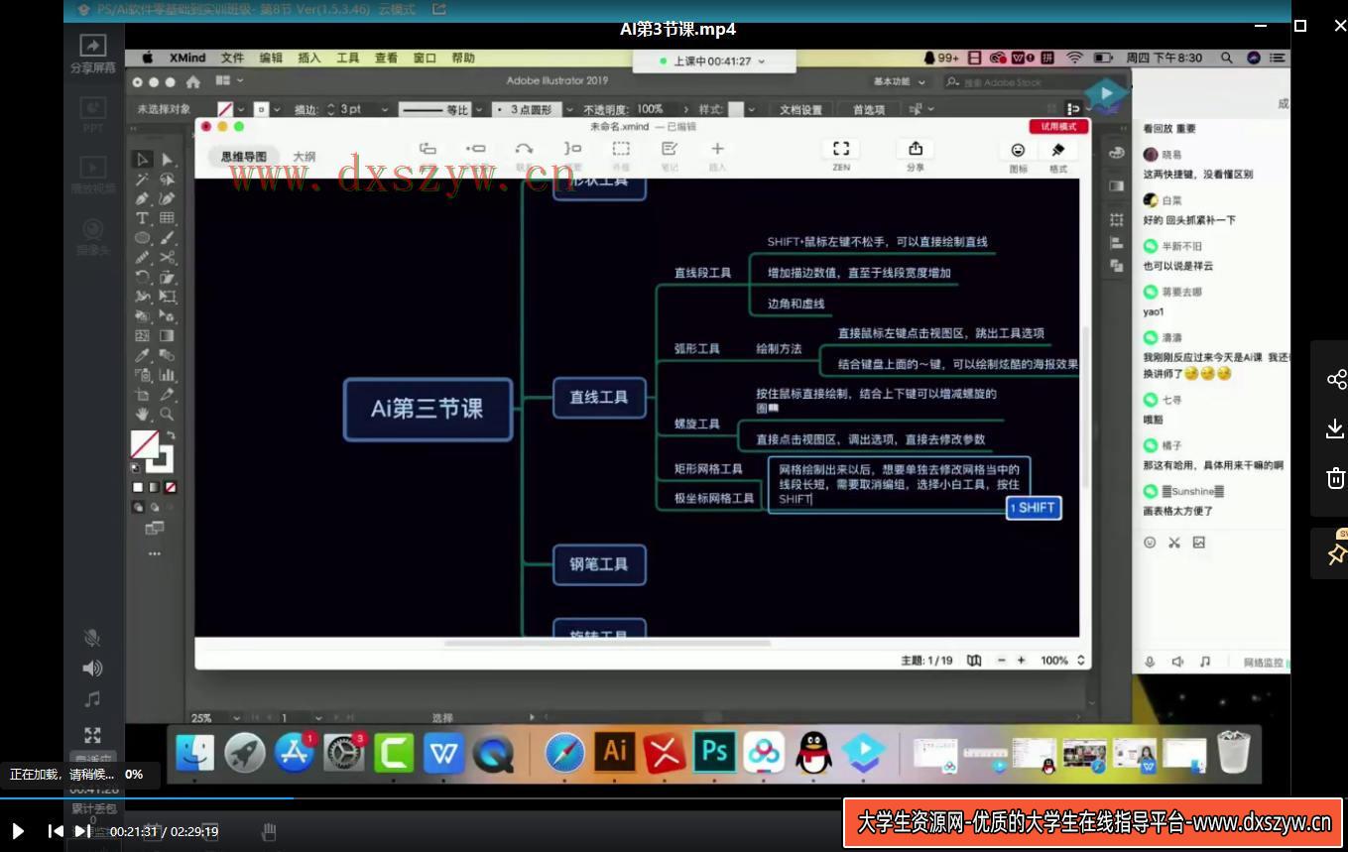Select the Ellipse shape tool

click(142, 238)
